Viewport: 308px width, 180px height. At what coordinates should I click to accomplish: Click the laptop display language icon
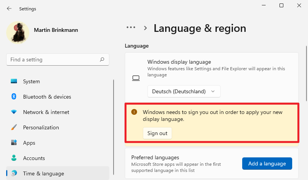pos(136,78)
